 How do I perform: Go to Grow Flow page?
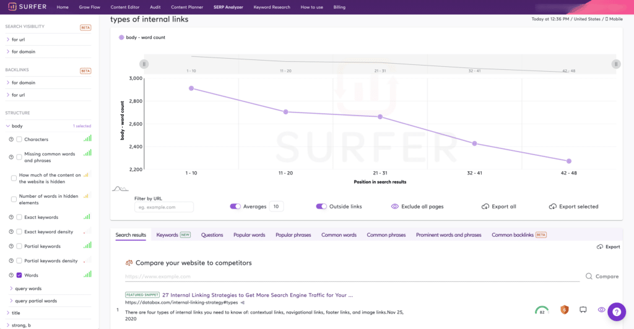tap(89, 7)
